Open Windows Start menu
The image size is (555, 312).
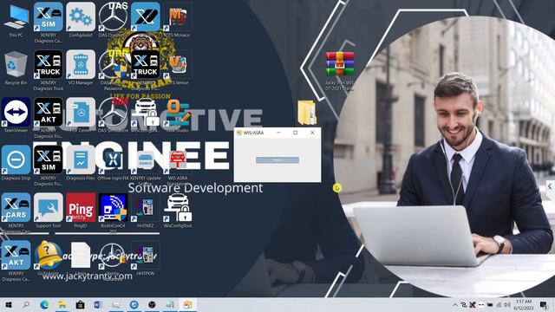(9, 304)
